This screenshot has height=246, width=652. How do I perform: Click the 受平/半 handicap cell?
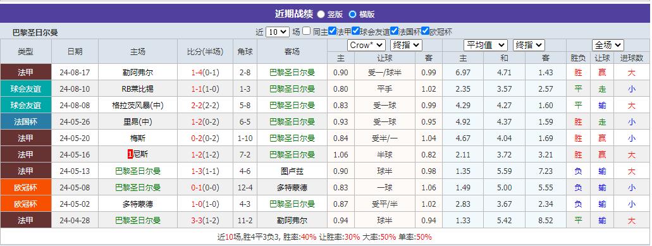pyautogui.click(x=384, y=204)
